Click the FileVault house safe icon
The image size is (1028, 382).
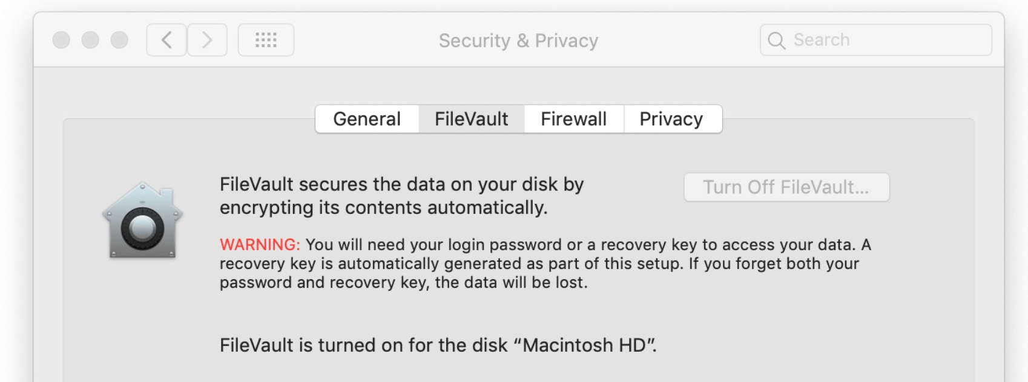[x=142, y=221]
